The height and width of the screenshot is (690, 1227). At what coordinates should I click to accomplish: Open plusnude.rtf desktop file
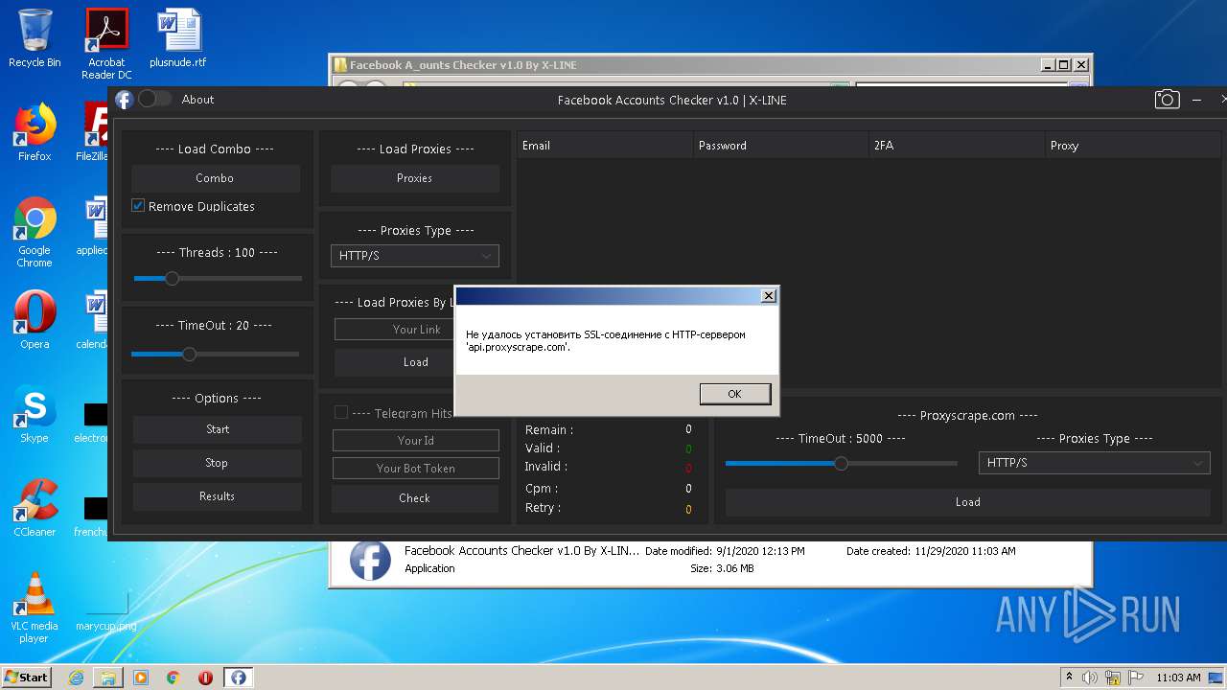coord(178,38)
